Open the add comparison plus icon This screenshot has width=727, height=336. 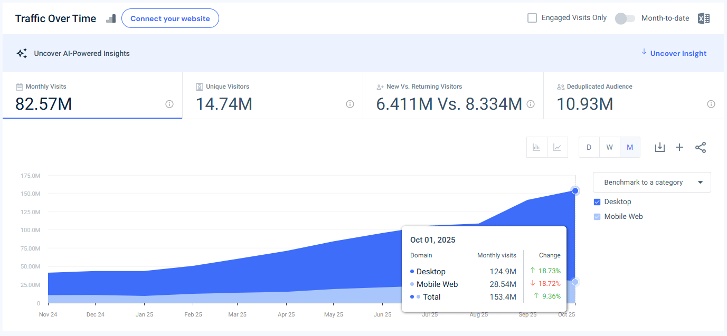point(679,147)
